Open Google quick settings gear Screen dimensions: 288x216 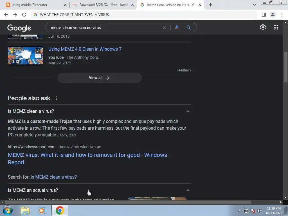[x=263, y=27]
